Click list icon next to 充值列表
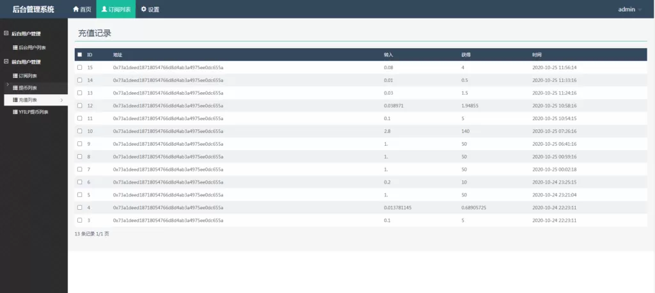 coord(15,100)
